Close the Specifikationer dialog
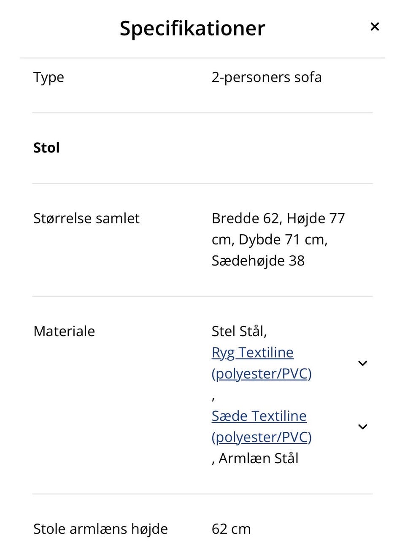Viewport: 405px width, 559px height. [x=375, y=27]
